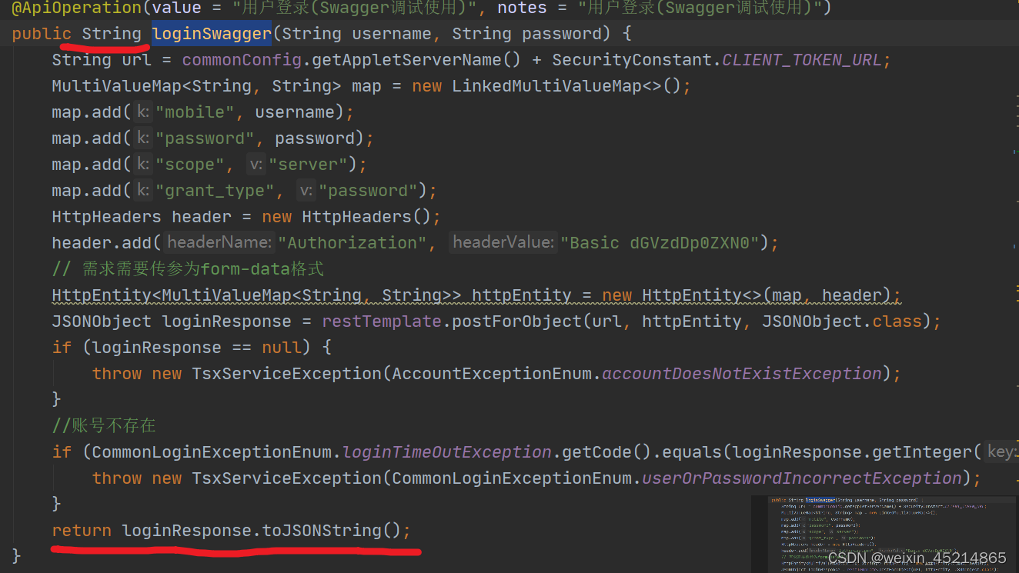Click the userOrPasswordIncorrectException enum reference
The height and width of the screenshot is (573, 1019).
[x=803, y=478]
